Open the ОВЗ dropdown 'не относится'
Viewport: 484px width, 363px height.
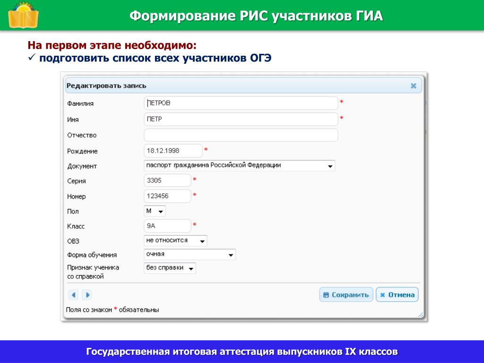tap(175, 241)
